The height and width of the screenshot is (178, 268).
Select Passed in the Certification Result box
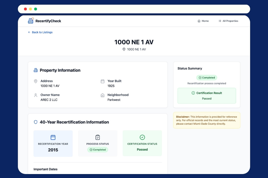tap(206, 99)
